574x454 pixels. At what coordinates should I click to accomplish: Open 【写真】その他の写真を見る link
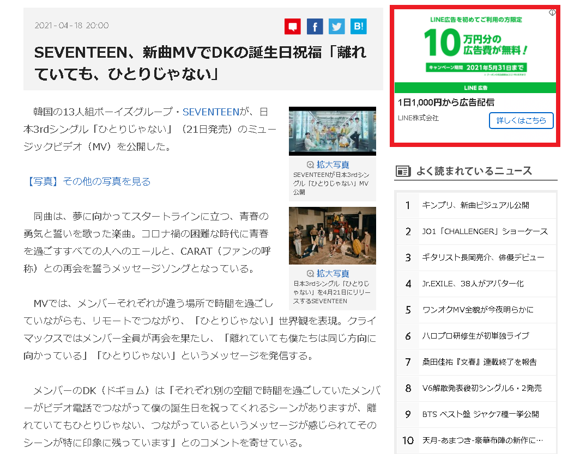[x=88, y=181]
